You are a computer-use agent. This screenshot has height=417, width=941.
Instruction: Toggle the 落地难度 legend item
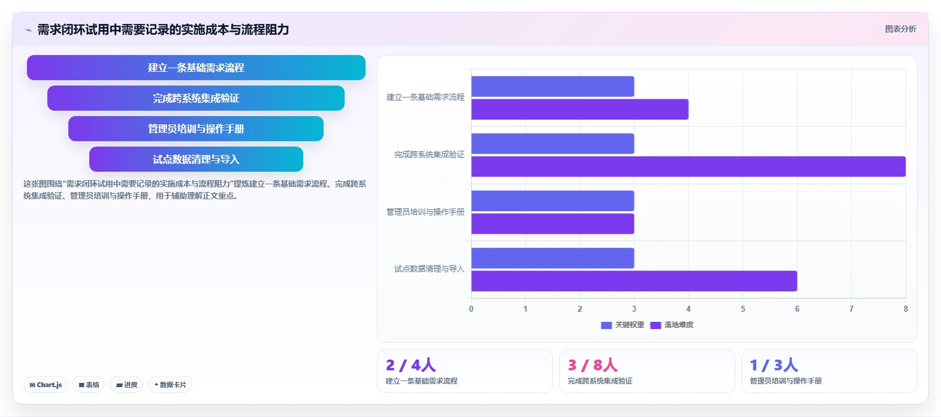672,325
